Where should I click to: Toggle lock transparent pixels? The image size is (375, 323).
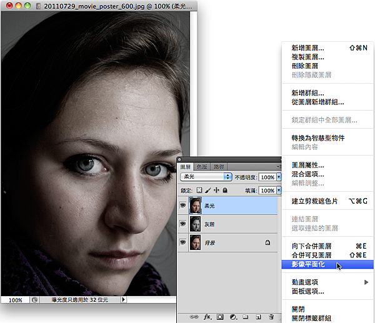pos(199,190)
